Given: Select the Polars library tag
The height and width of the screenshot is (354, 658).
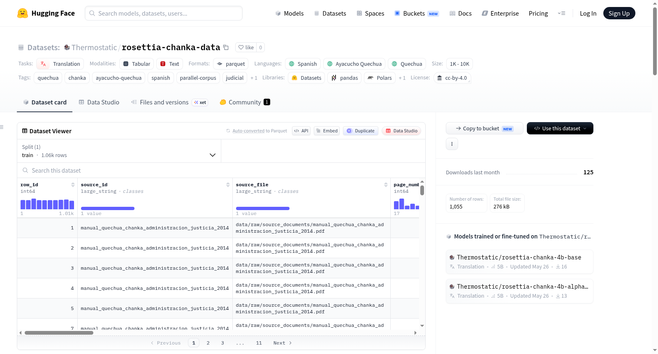Looking at the screenshot, I should pyautogui.click(x=380, y=78).
